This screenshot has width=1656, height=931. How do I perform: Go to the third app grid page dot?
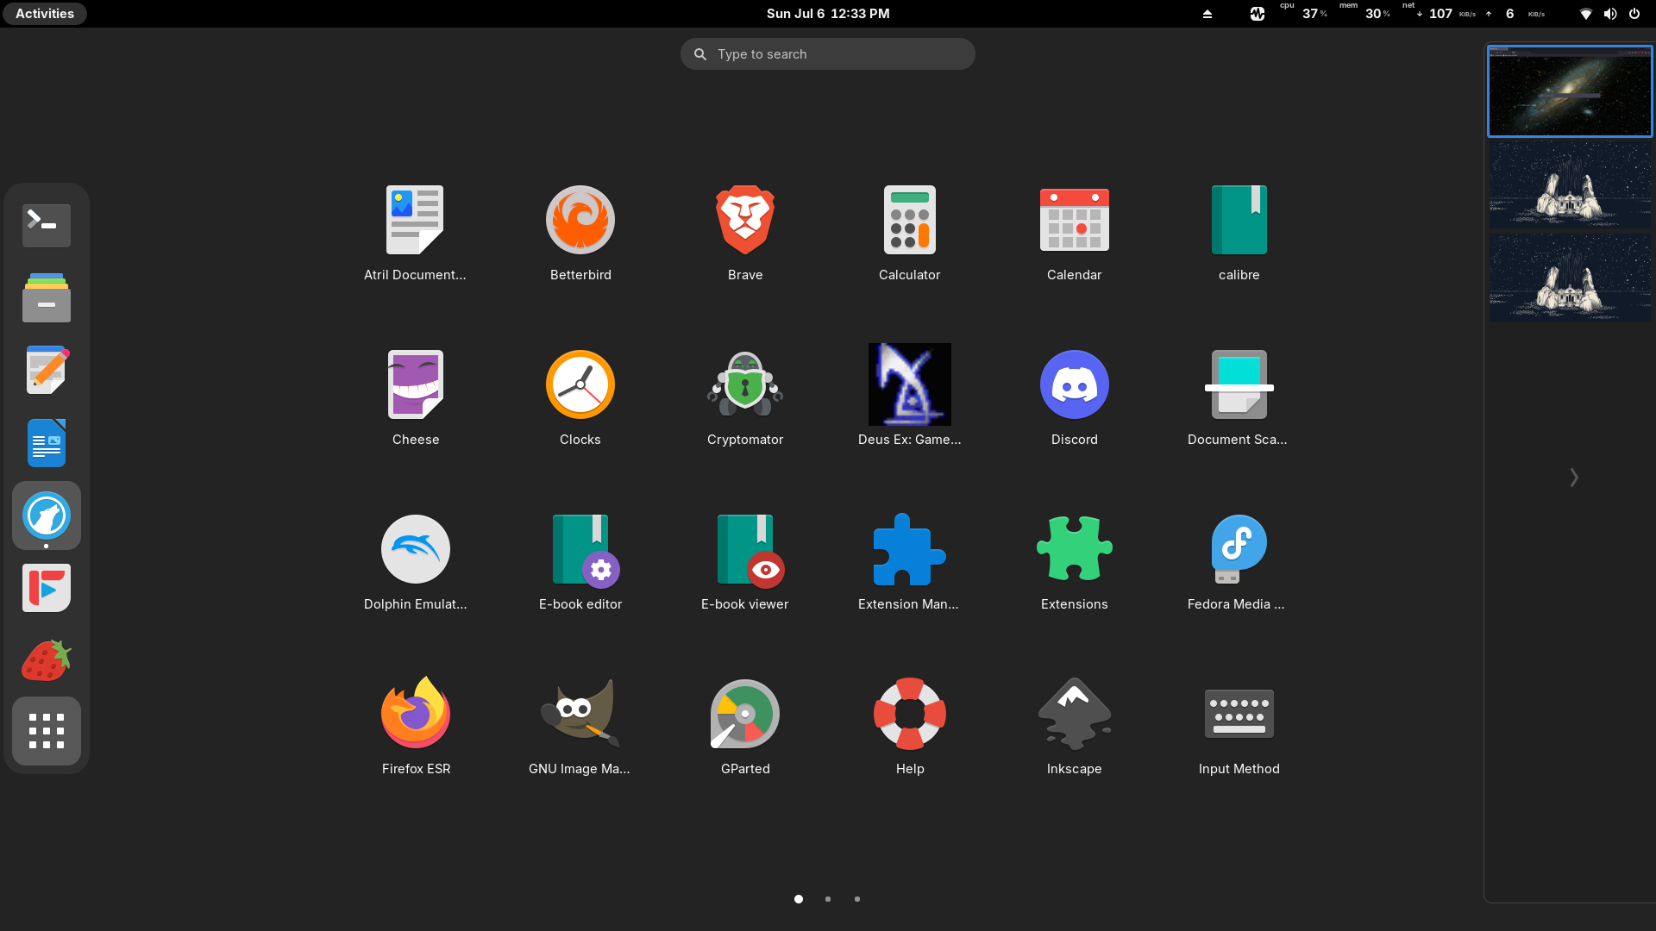click(857, 899)
